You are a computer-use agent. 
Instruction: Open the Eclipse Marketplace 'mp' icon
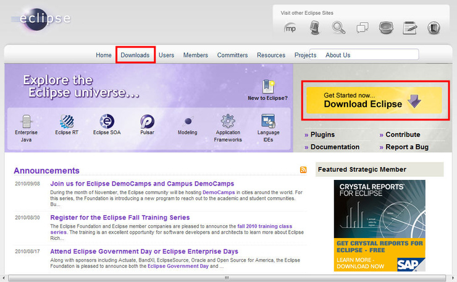[x=290, y=28]
